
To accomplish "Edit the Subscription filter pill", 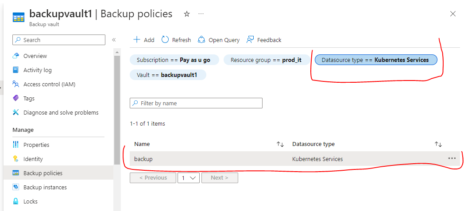I will click(x=174, y=60).
